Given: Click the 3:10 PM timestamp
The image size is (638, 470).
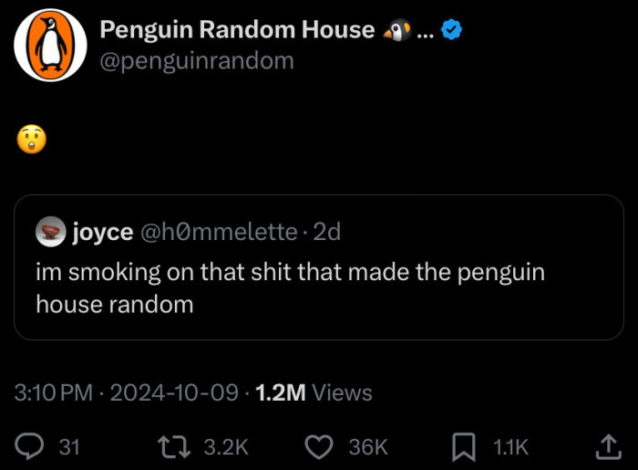Looking at the screenshot, I should click(x=55, y=392).
